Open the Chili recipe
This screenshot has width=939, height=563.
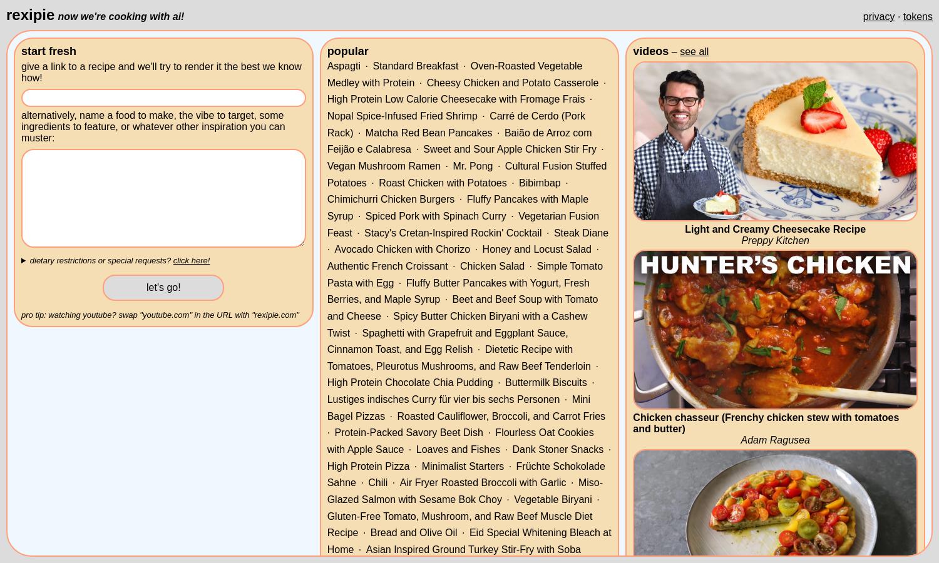377,483
